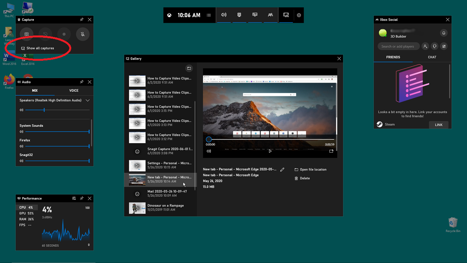Take a screenshot with the camera icon

coord(26,34)
